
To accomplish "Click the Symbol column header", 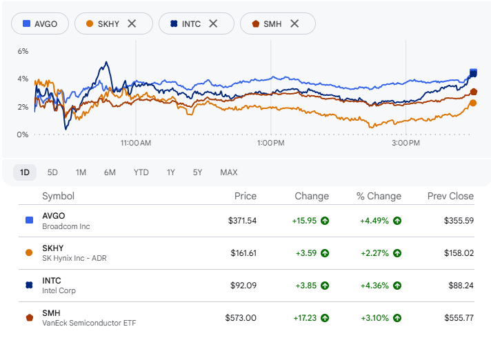I will tap(58, 196).
